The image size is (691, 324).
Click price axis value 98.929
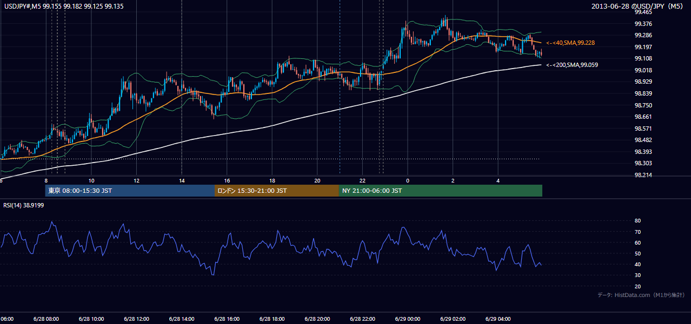click(643, 82)
